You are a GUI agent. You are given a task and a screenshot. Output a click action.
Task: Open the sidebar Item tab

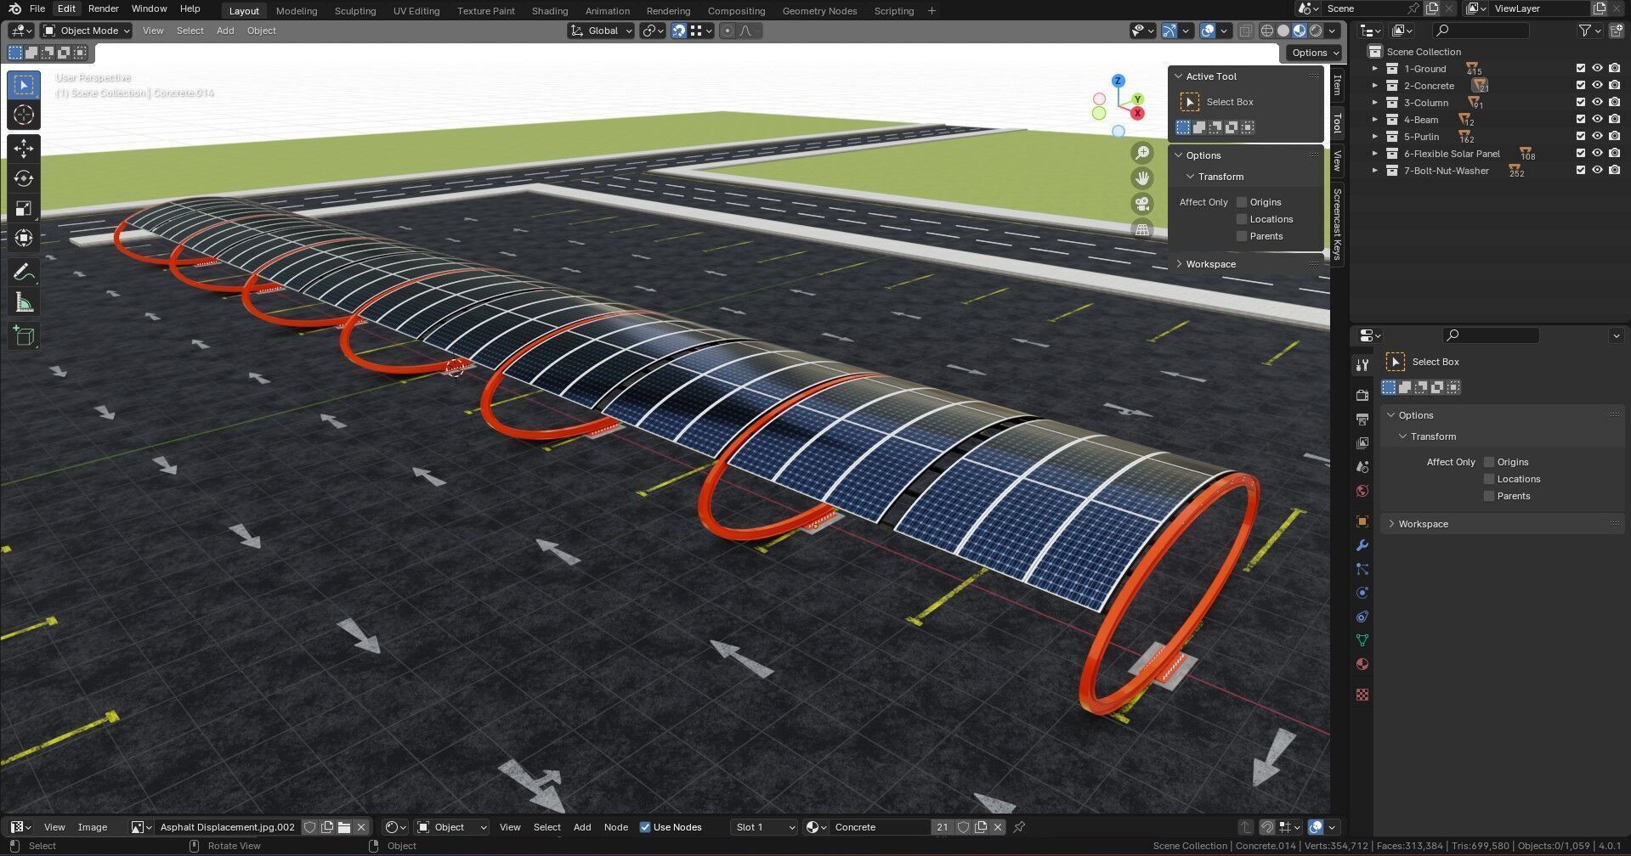[x=1337, y=85]
